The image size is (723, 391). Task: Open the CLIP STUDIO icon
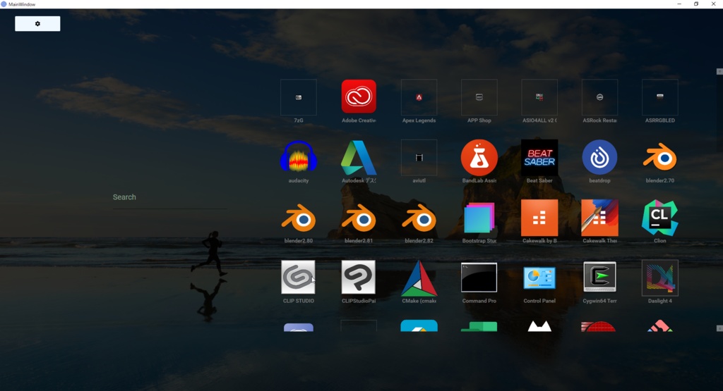(299, 278)
